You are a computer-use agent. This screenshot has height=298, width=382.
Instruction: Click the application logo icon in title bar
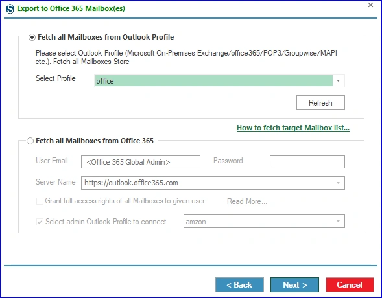(10, 9)
